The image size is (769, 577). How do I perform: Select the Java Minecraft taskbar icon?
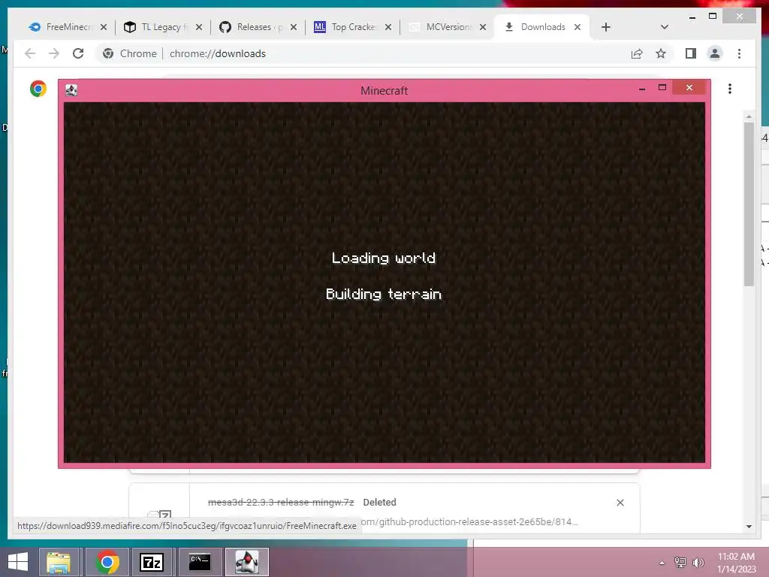pyautogui.click(x=246, y=562)
